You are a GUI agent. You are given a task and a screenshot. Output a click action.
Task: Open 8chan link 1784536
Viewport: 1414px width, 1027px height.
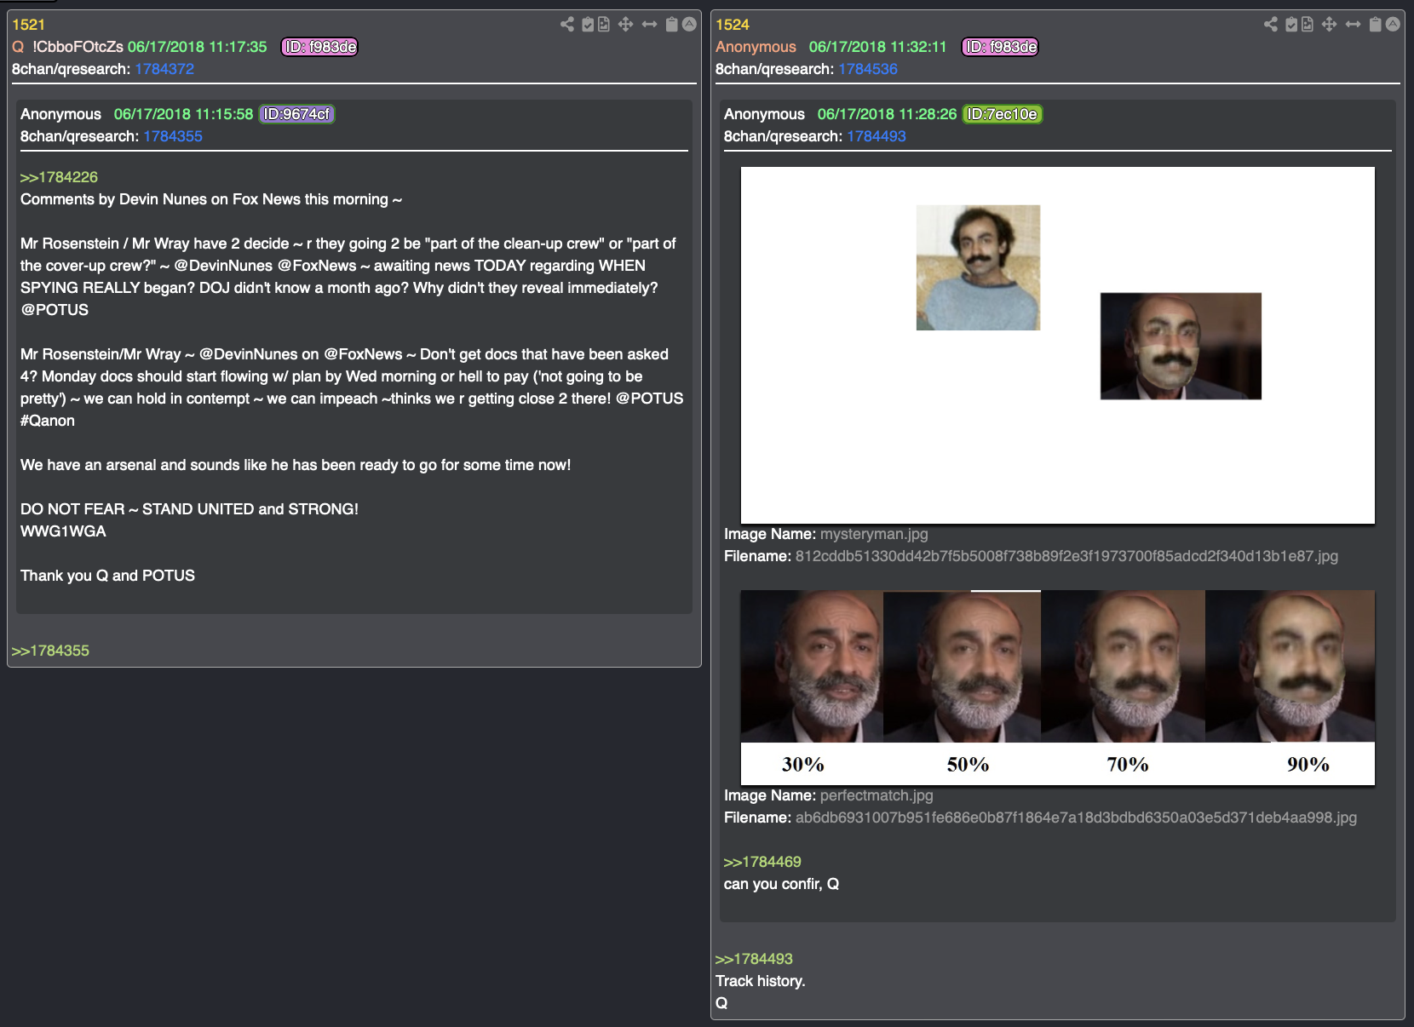pos(868,69)
